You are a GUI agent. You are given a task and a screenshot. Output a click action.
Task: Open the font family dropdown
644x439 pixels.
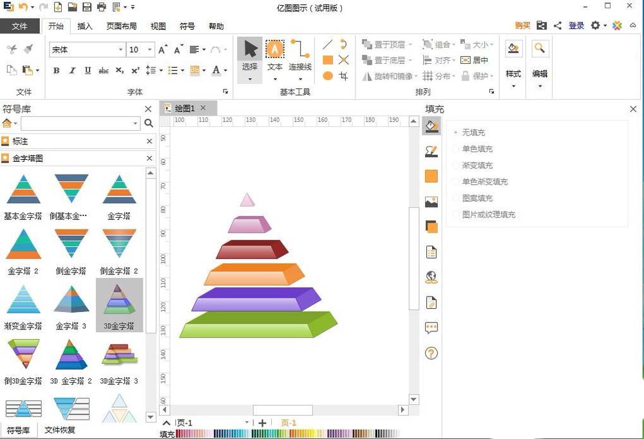click(x=120, y=49)
